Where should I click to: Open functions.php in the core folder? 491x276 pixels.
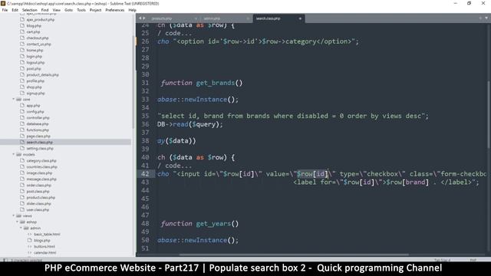click(38, 130)
